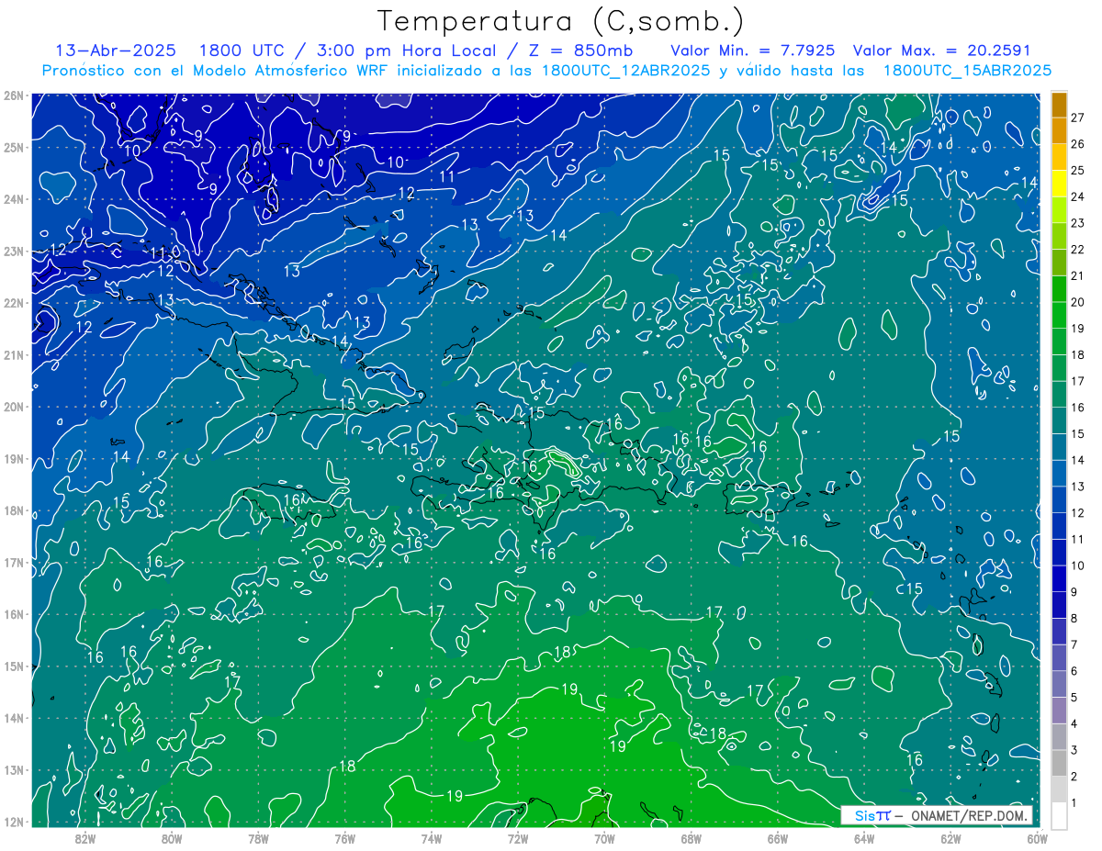The width and height of the screenshot is (1102, 851).
Task: Click the '76W' longitude label
Action: click(x=345, y=837)
